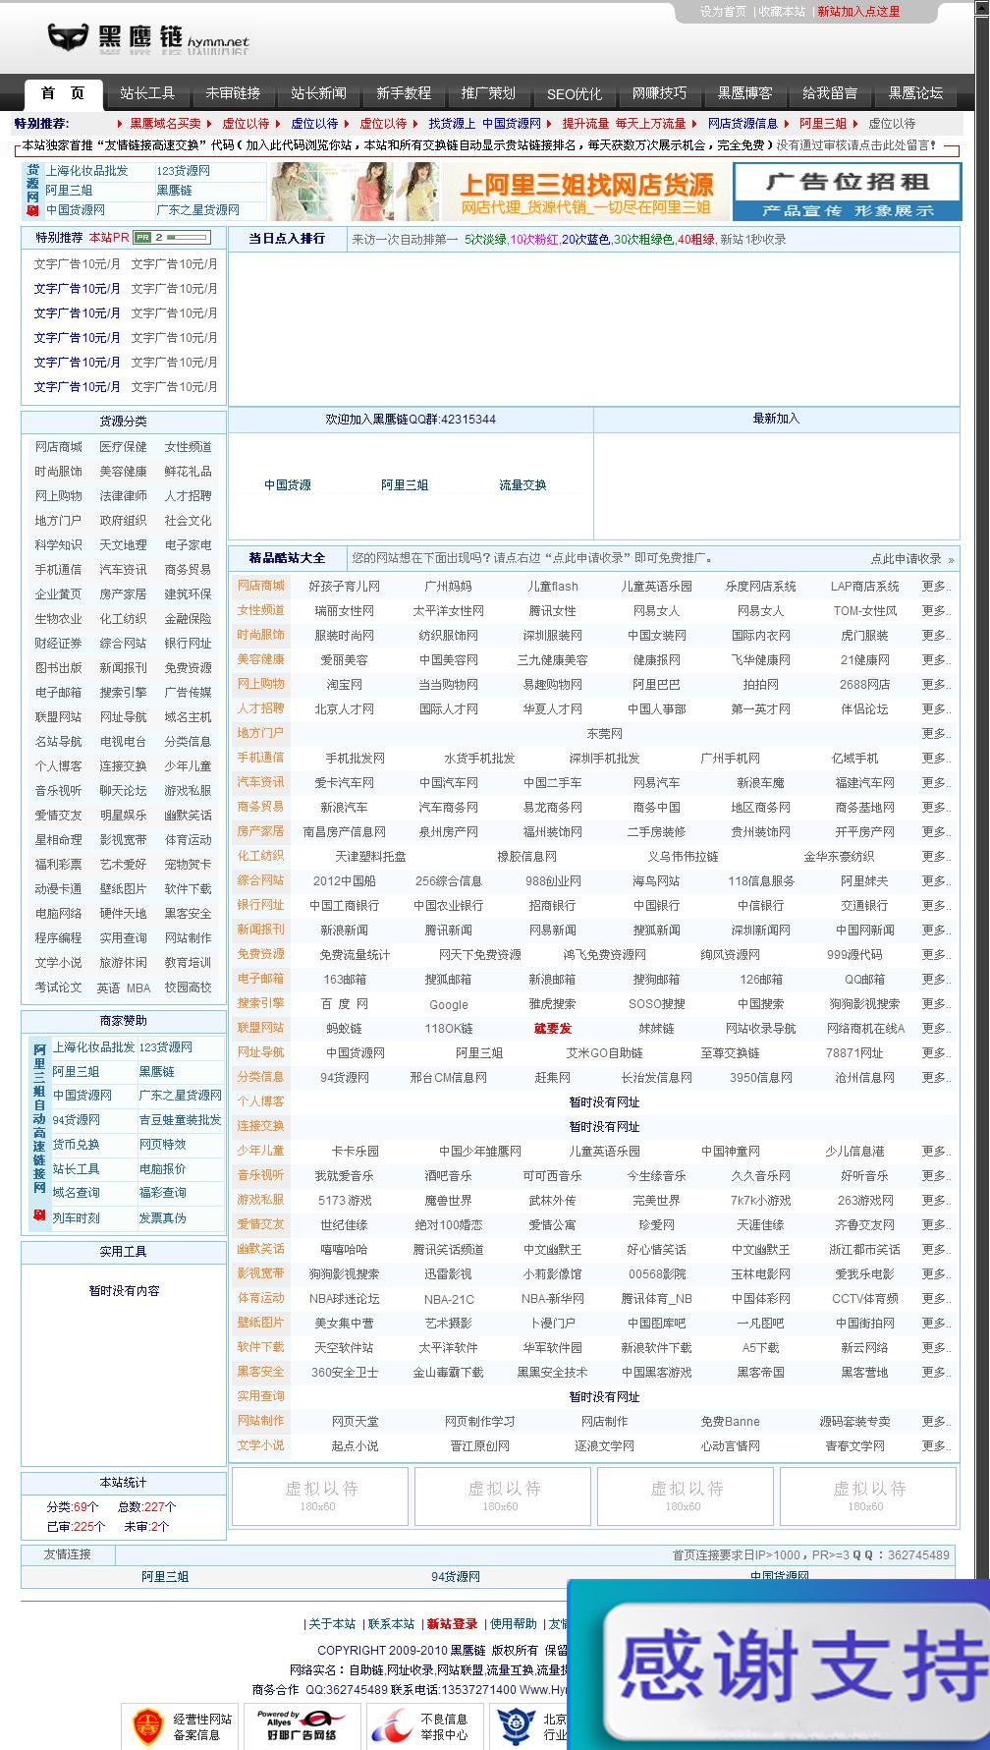Screen dimensions: 990x1750
Task: Click the 发票真伪 sponsor link
Action: pyautogui.click(x=162, y=1218)
